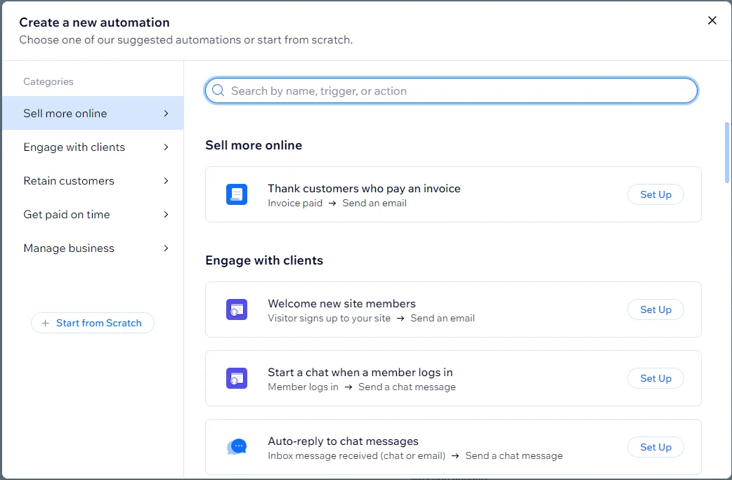Click 'Set Up' for 'Welcome new site members'
This screenshot has height=480, width=732.
coord(655,309)
